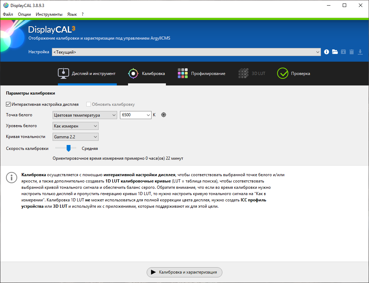
Task: Click the green verification checkmark icon
Action: [x=283, y=73]
